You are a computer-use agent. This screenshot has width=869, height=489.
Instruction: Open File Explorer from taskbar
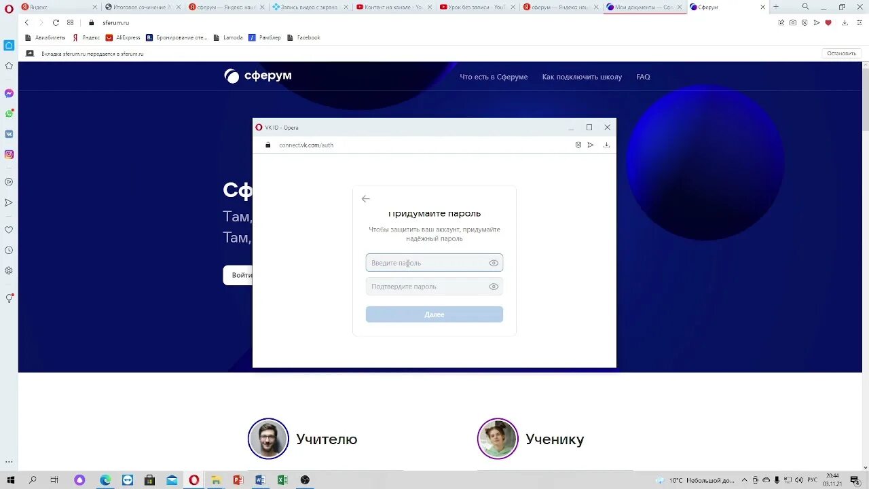click(216, 479)
